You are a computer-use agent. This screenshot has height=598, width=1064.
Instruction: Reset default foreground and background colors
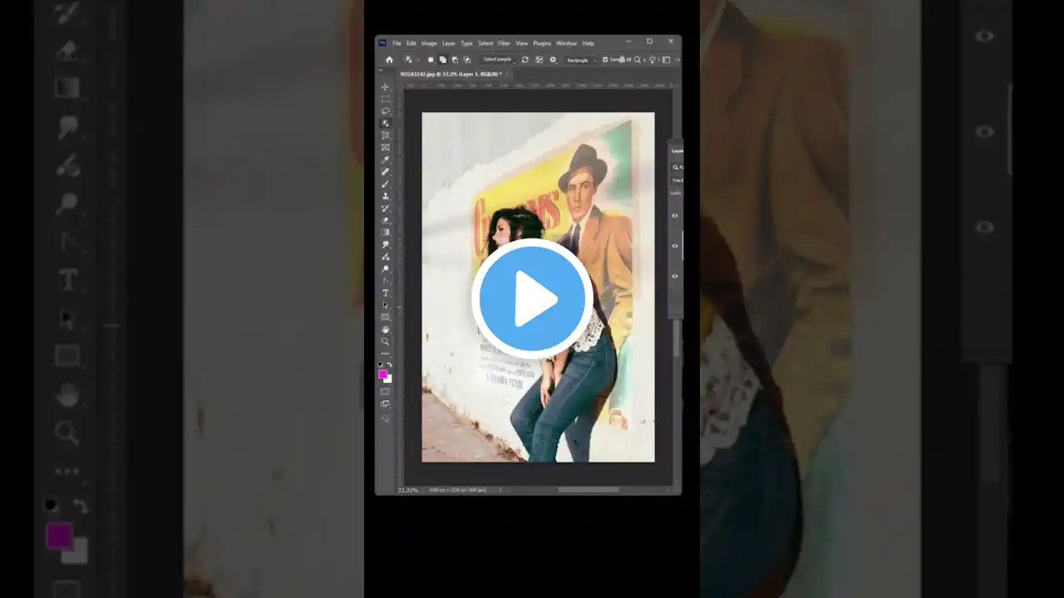click(381, 365)
